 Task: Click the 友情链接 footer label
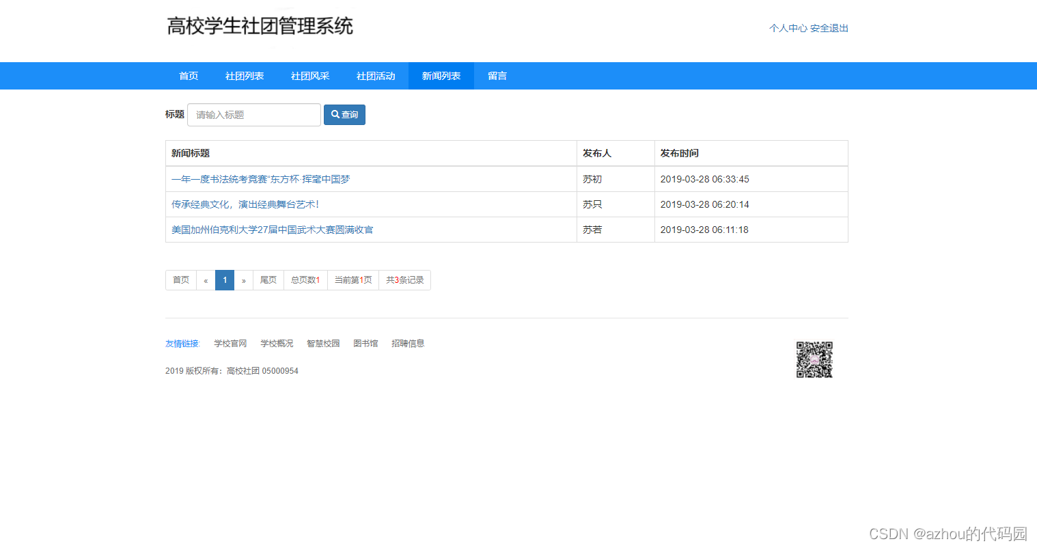pos(182,344)
